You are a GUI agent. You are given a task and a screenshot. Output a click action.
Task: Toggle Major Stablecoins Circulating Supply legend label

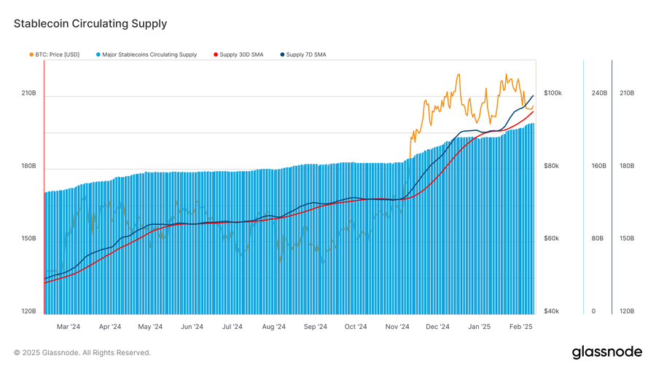[x=149, y=55]
